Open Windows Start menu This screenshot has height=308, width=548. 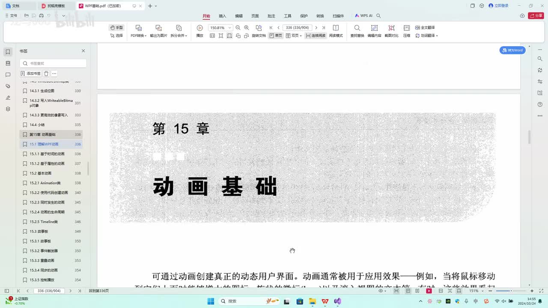210,301
